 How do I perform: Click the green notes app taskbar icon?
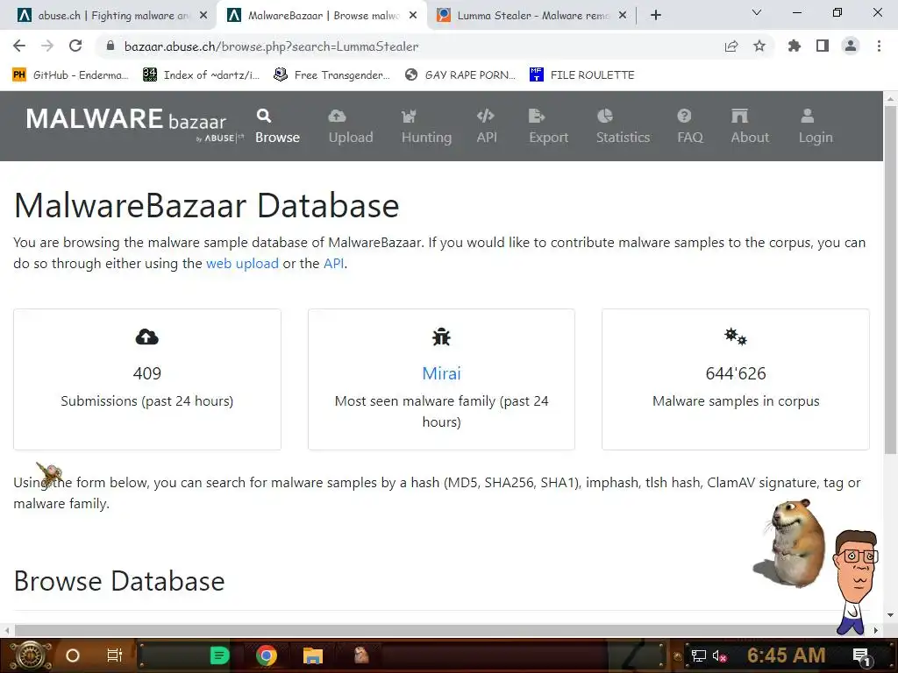219,655
